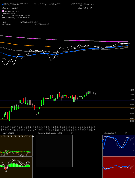Click the 1099.22 price axis label

132,100
